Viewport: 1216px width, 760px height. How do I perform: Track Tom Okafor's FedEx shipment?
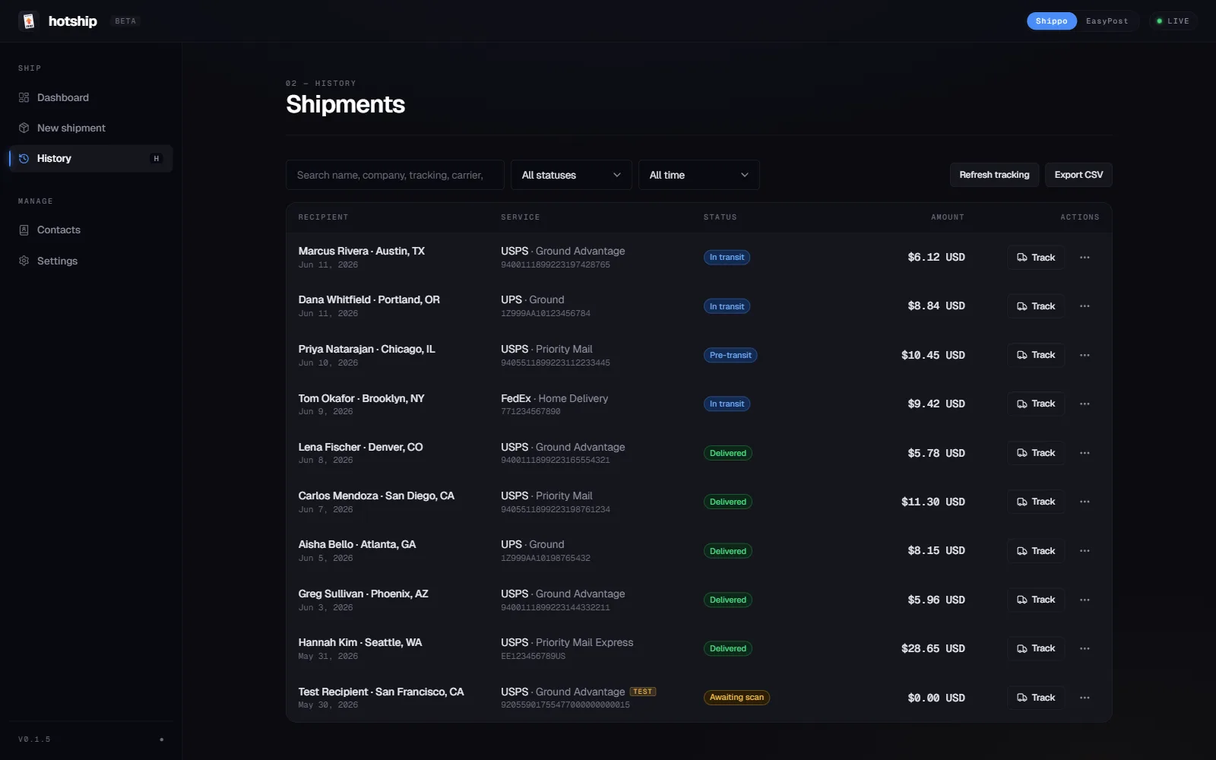(x=1036, y=404)
